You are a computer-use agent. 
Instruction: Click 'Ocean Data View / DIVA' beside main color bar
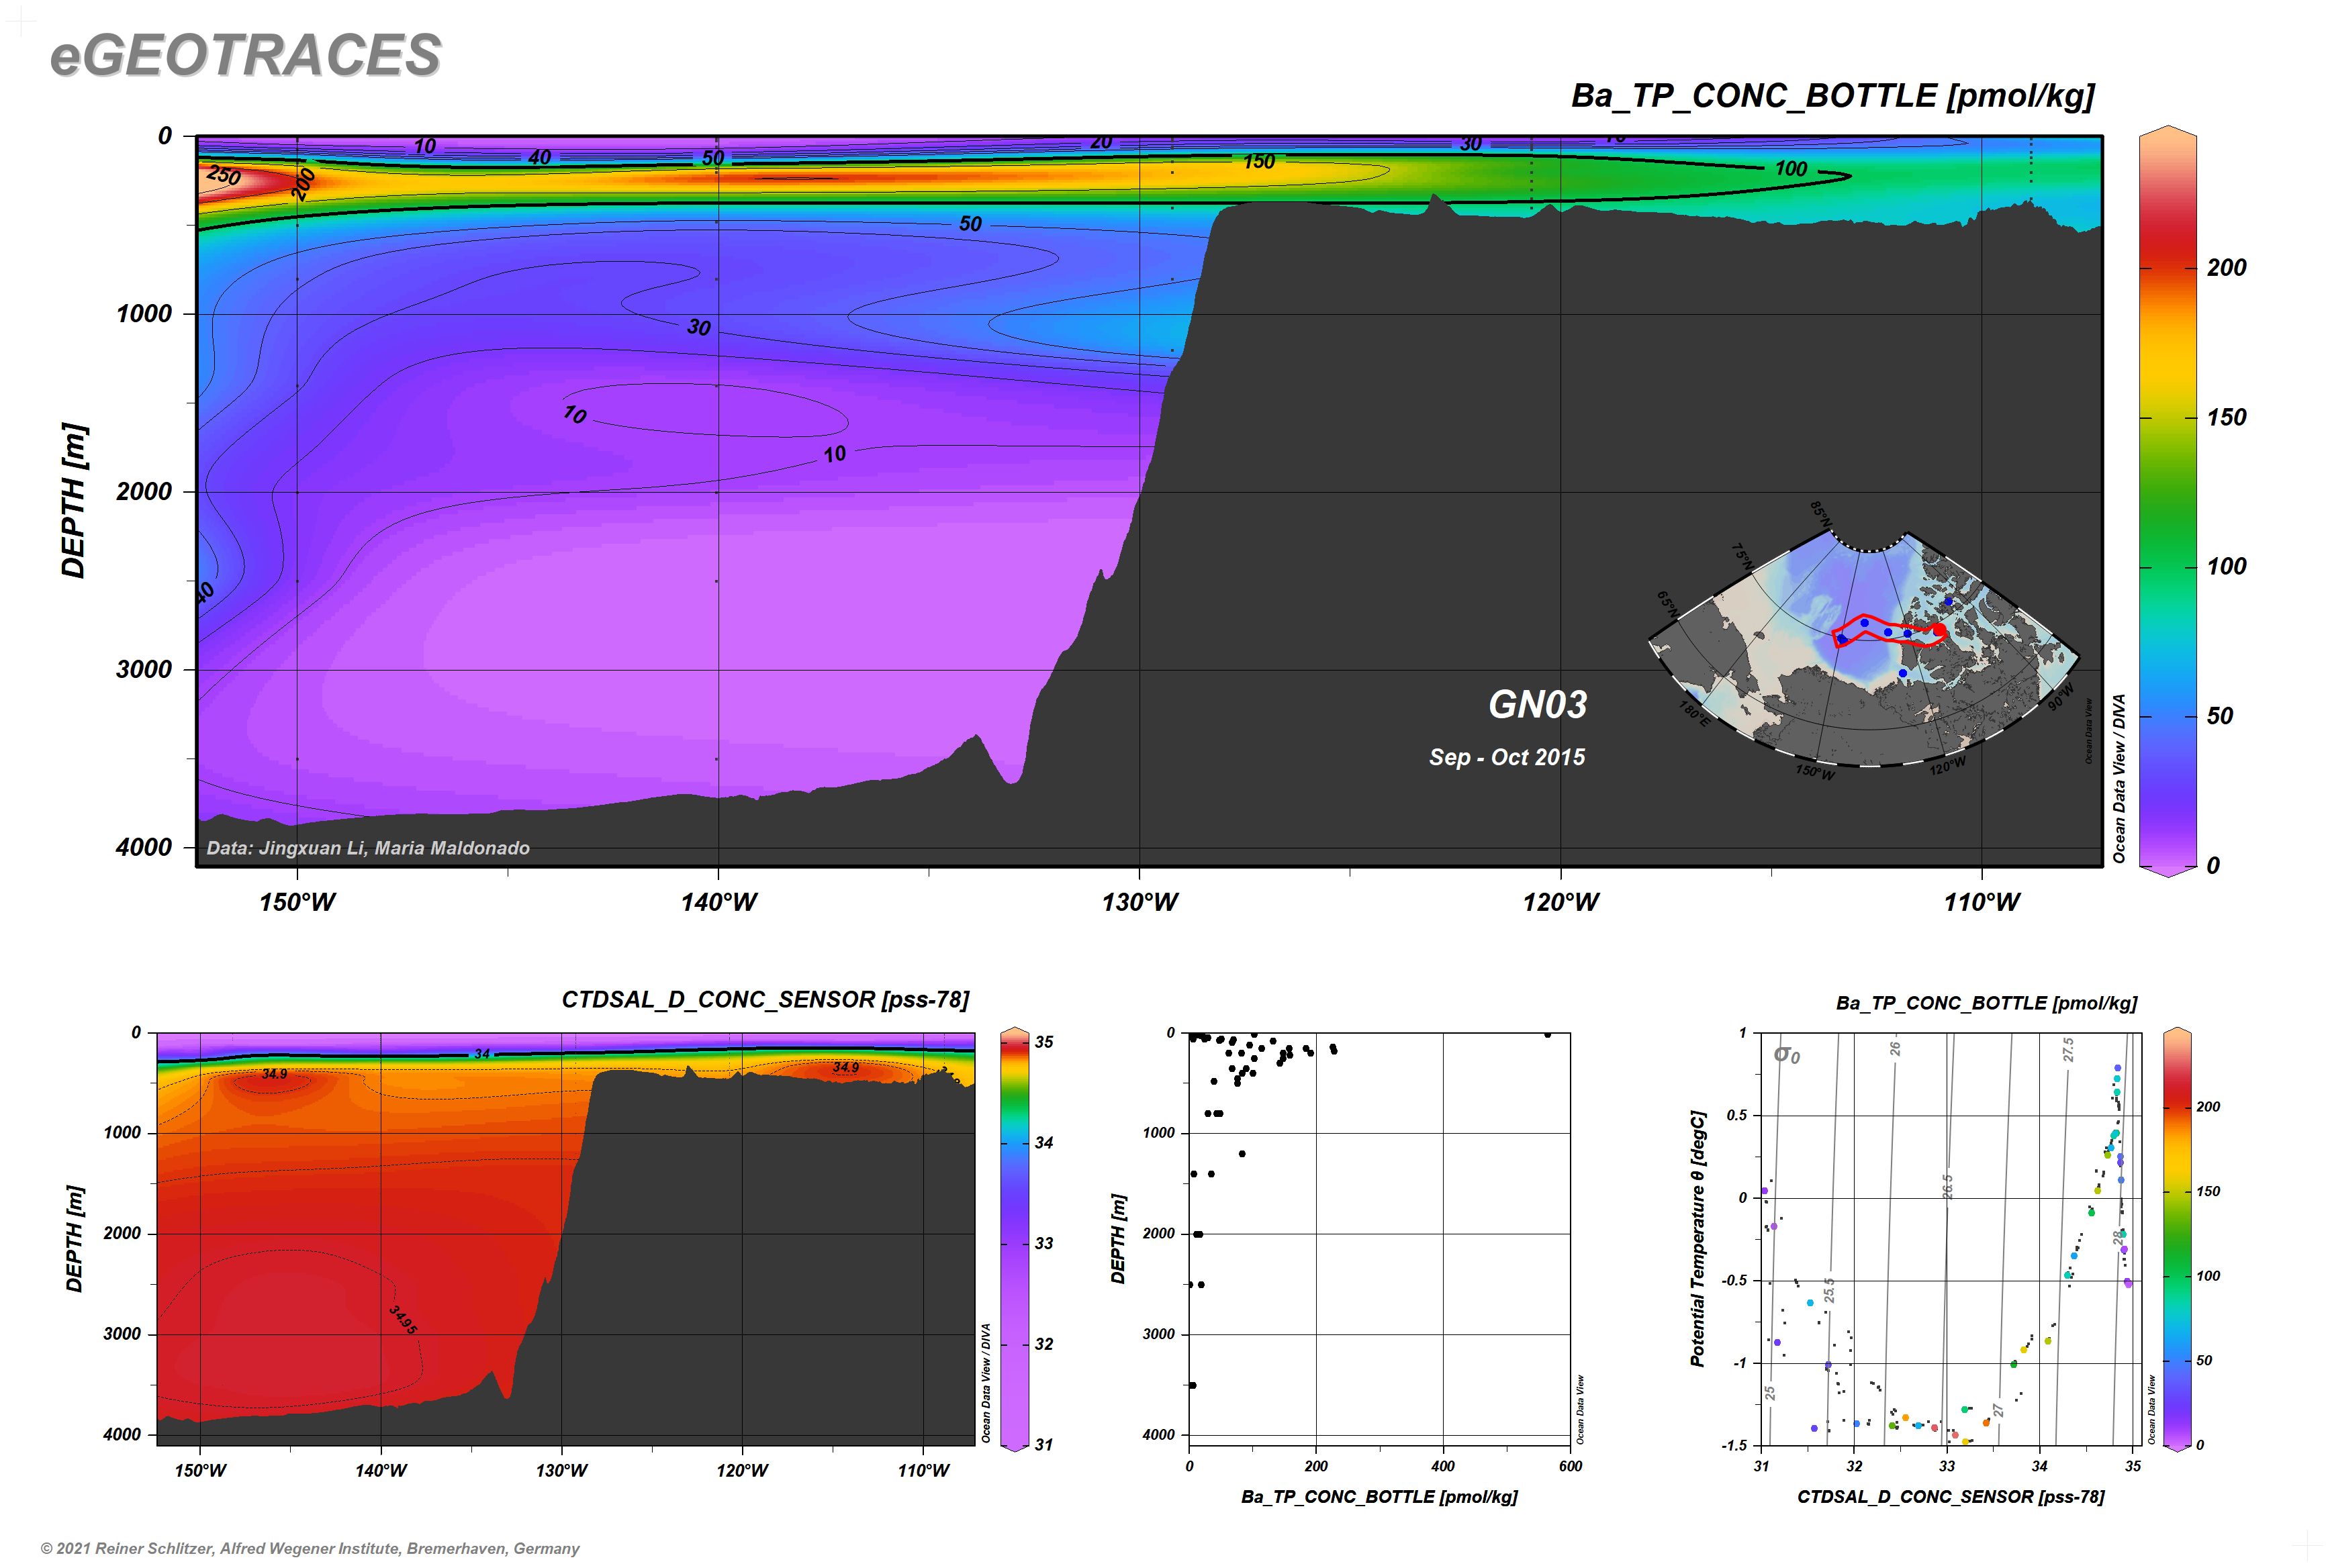point(2119,778)
